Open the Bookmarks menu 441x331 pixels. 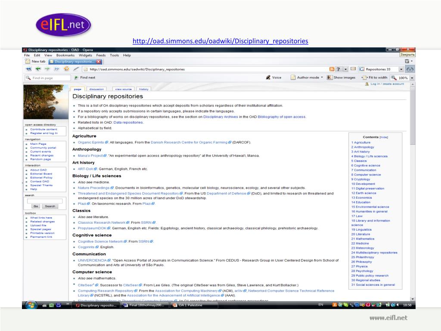[x=65, y=55]
